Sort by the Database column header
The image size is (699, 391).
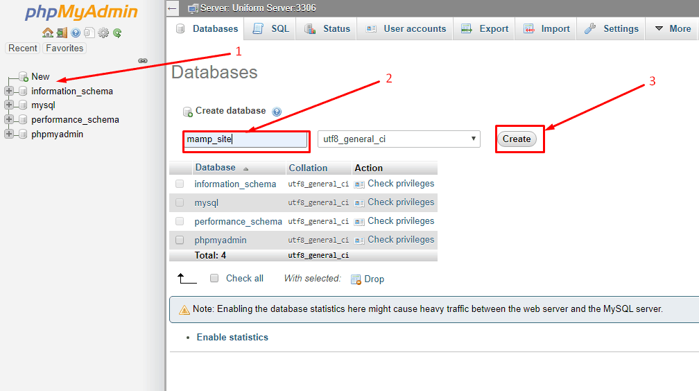(215, 168)
